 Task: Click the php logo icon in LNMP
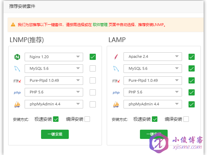tap(17, 92)
